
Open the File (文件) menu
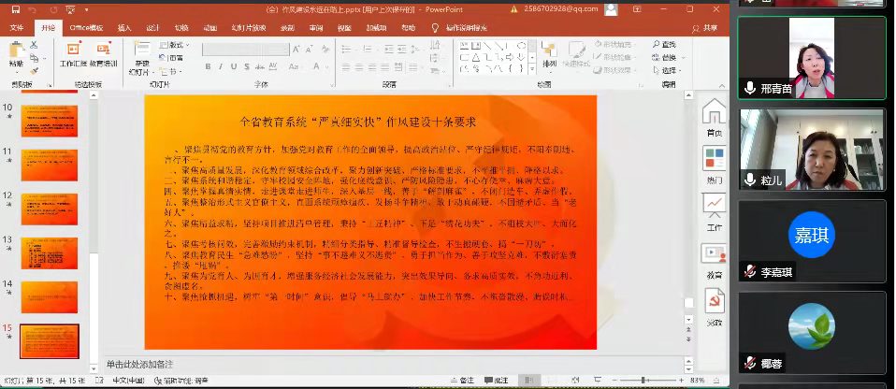(x=17, y=27)
